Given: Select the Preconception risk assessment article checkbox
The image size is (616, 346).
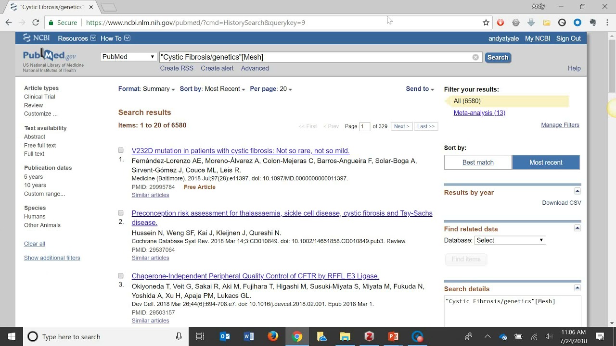Looking at the screenshot, I should click(x=121, y=213).
